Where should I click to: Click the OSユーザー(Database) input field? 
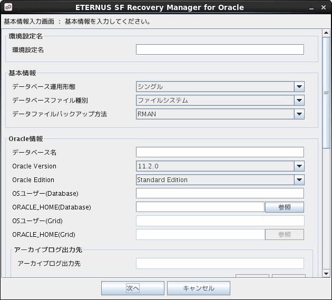pyautogui.click(x=220, y=194)
